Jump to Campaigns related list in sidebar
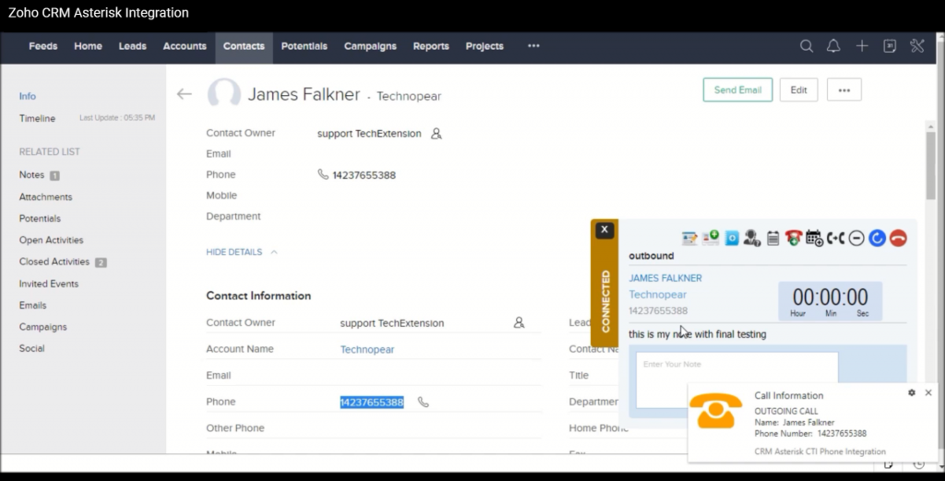The image size is (945, 481). (42, 327)
